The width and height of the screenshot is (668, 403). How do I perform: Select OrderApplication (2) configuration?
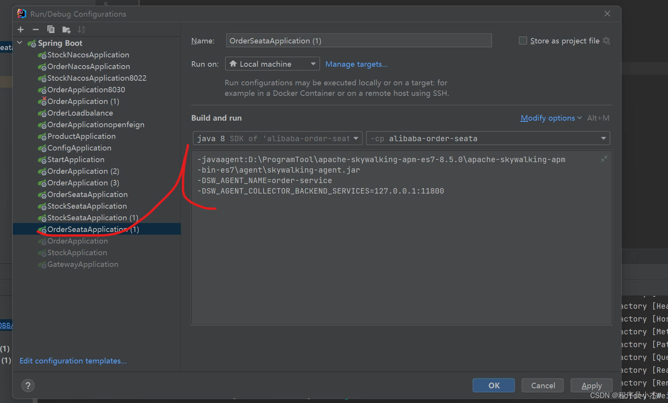[83, 171]
